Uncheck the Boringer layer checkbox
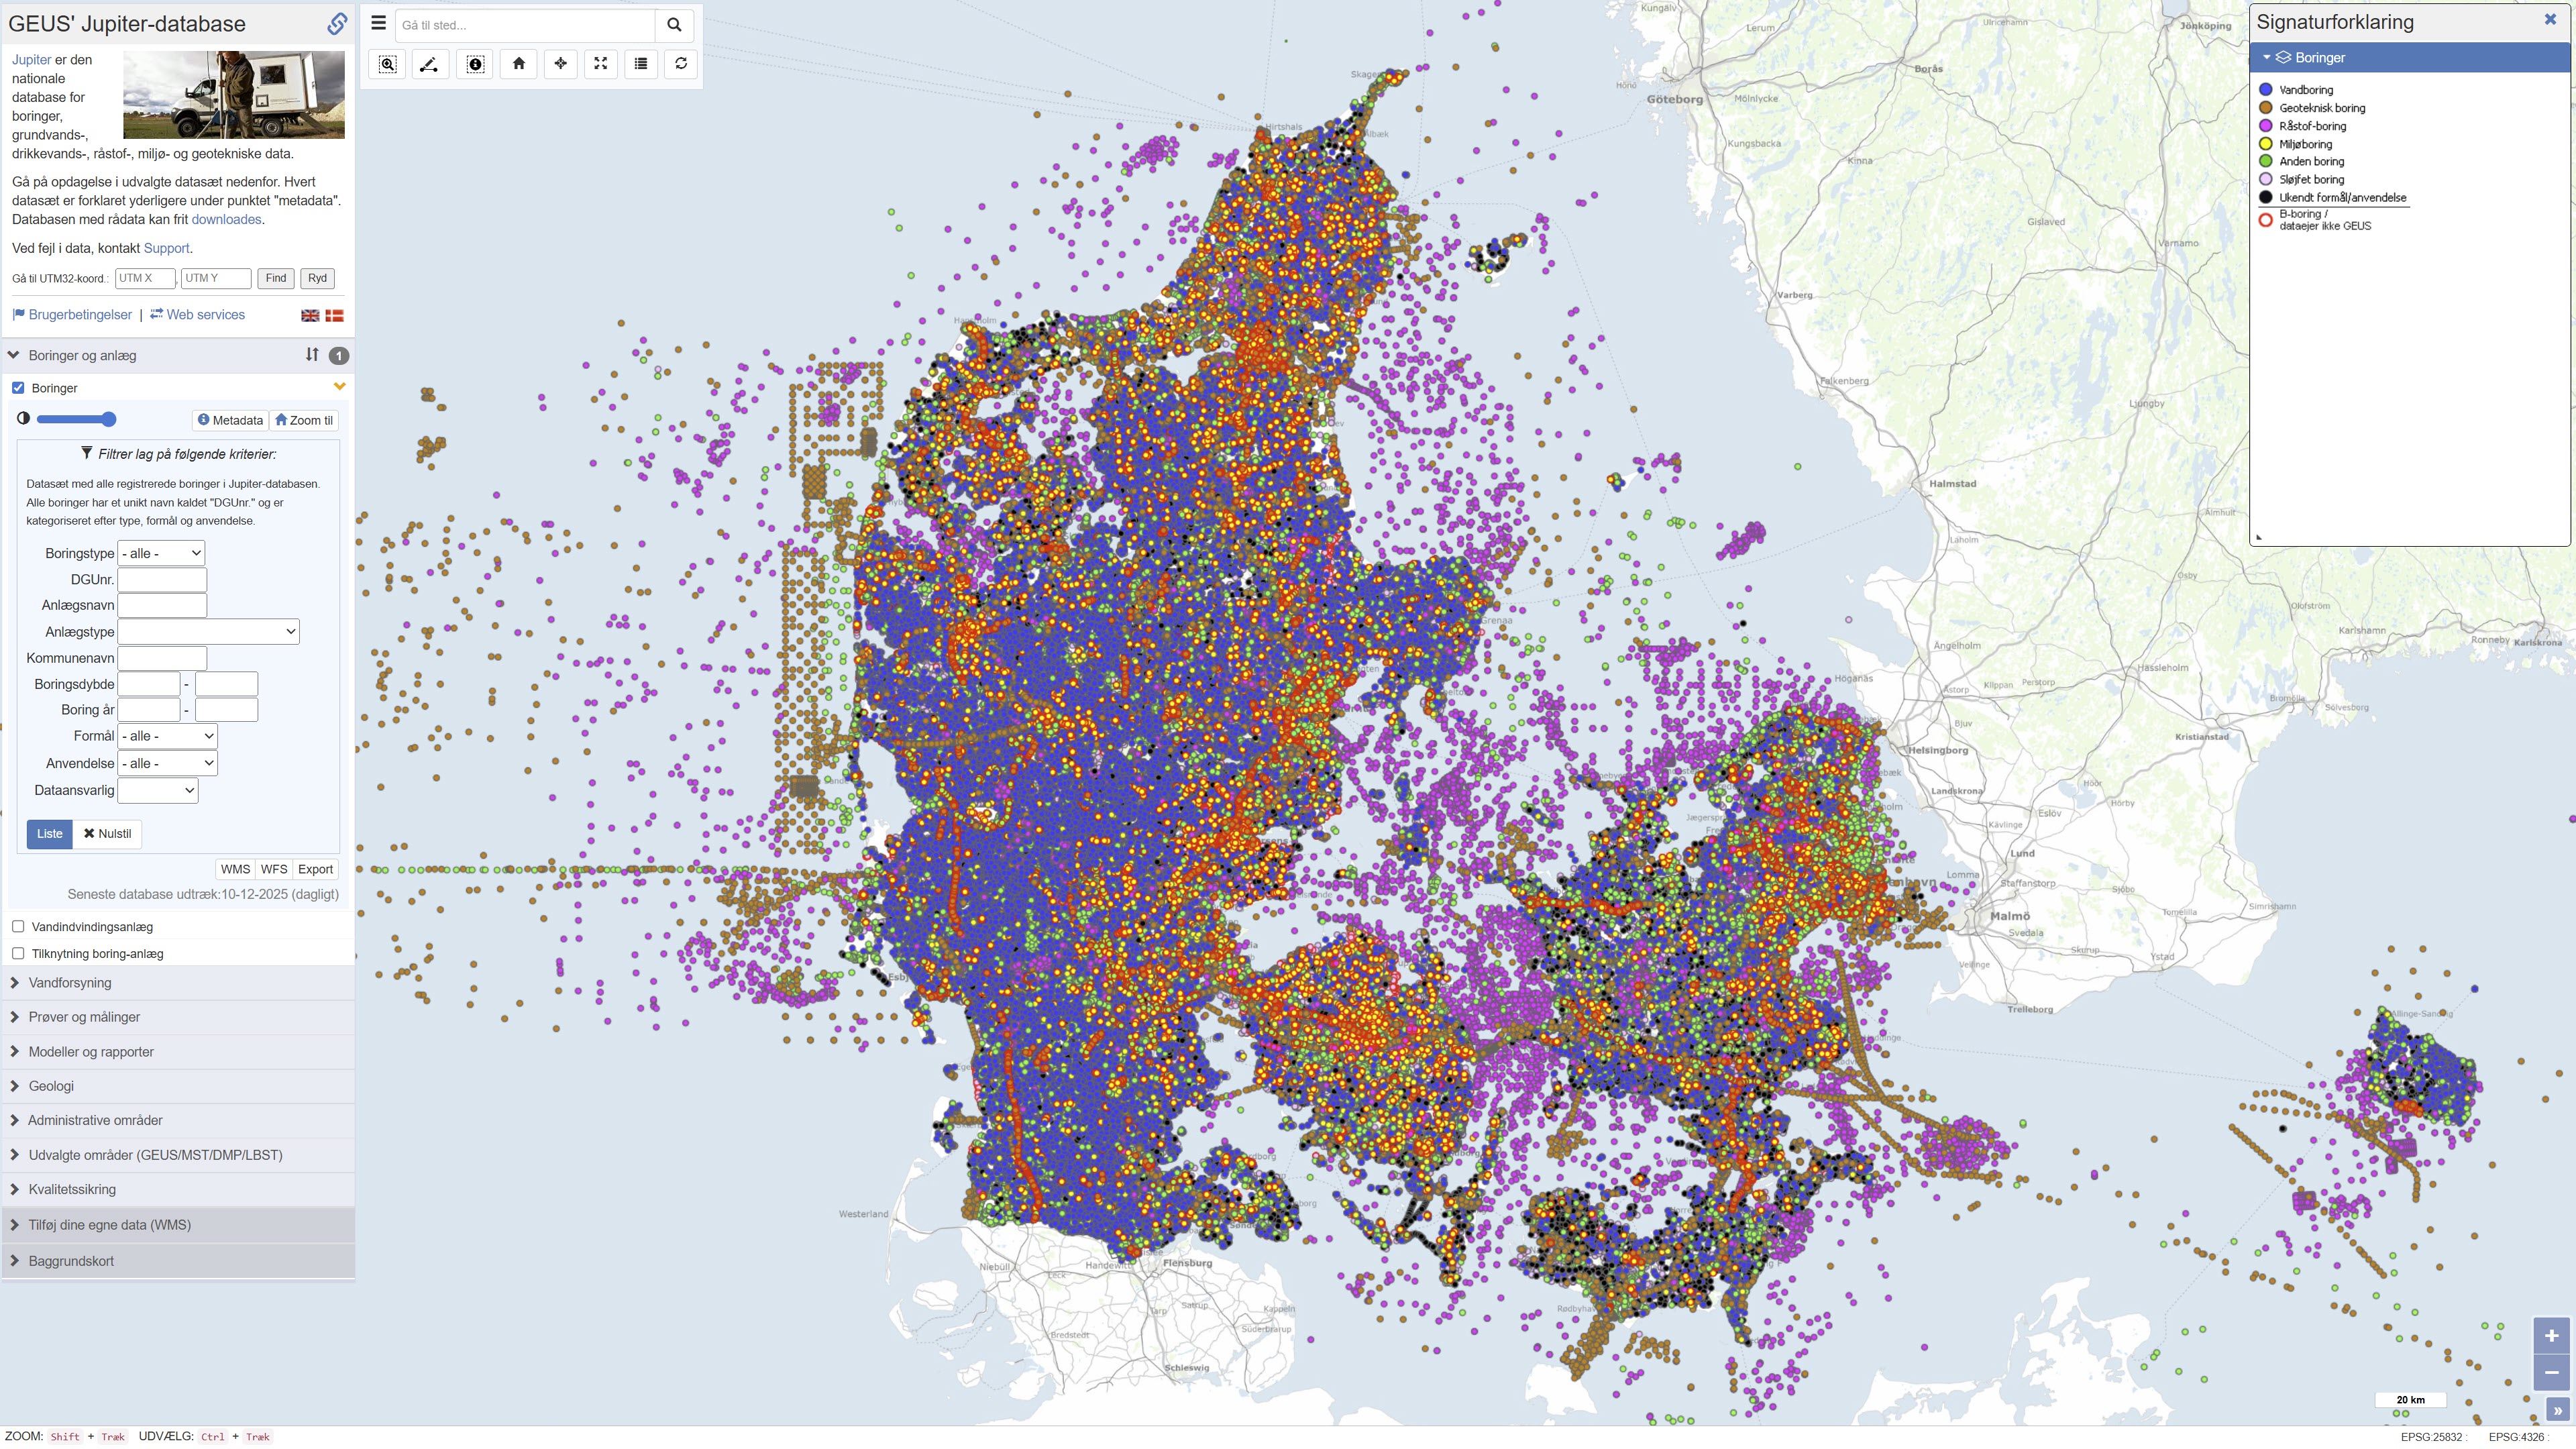The image size is (2576, 1449). pyautogui.click(x=18, y=388)
